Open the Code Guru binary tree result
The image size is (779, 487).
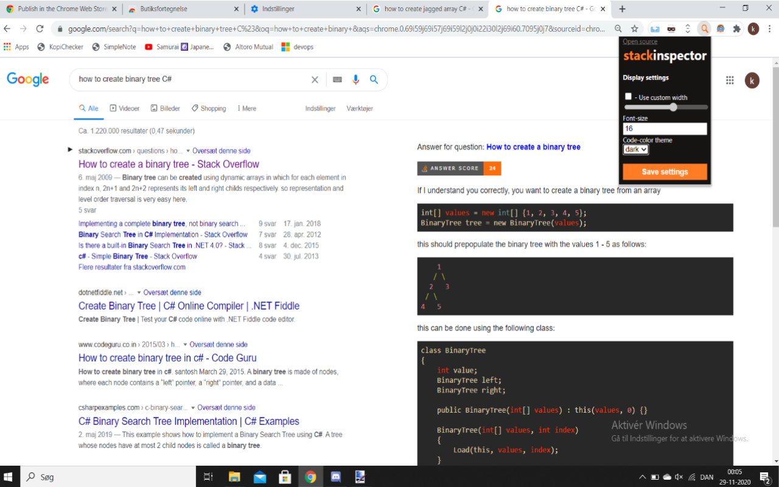point(167,358)
